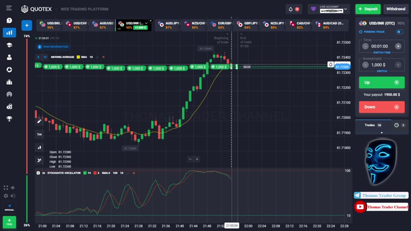Switch to the USD/BRL asset tab

click(x=50, y=25)
